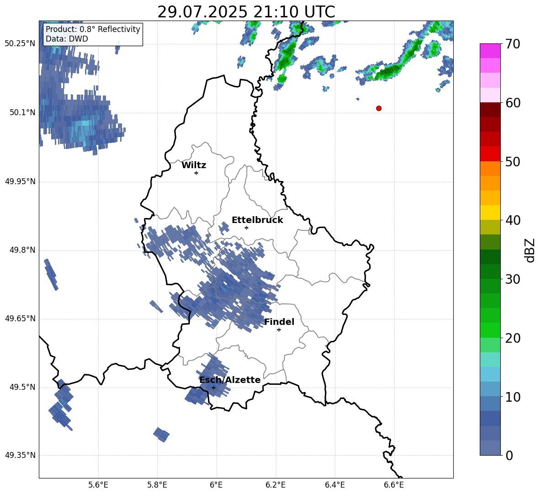
Task: Click the dark red colorbar segment below 60
Action: click(x=490, y=110)
